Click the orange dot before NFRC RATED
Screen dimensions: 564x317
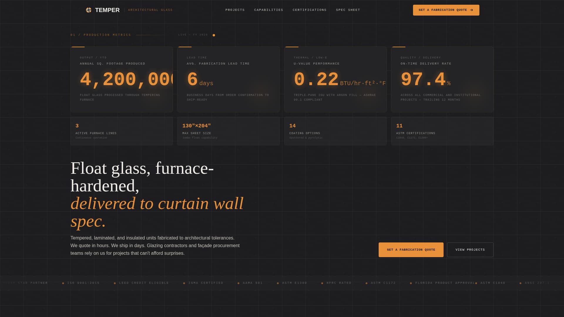[323, 283]
